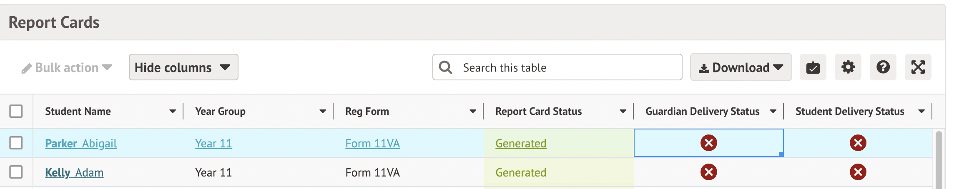The height and width of the screenshot is (189, 954).
Task: Open table settings gear icon
Action: tap(848, 67)
